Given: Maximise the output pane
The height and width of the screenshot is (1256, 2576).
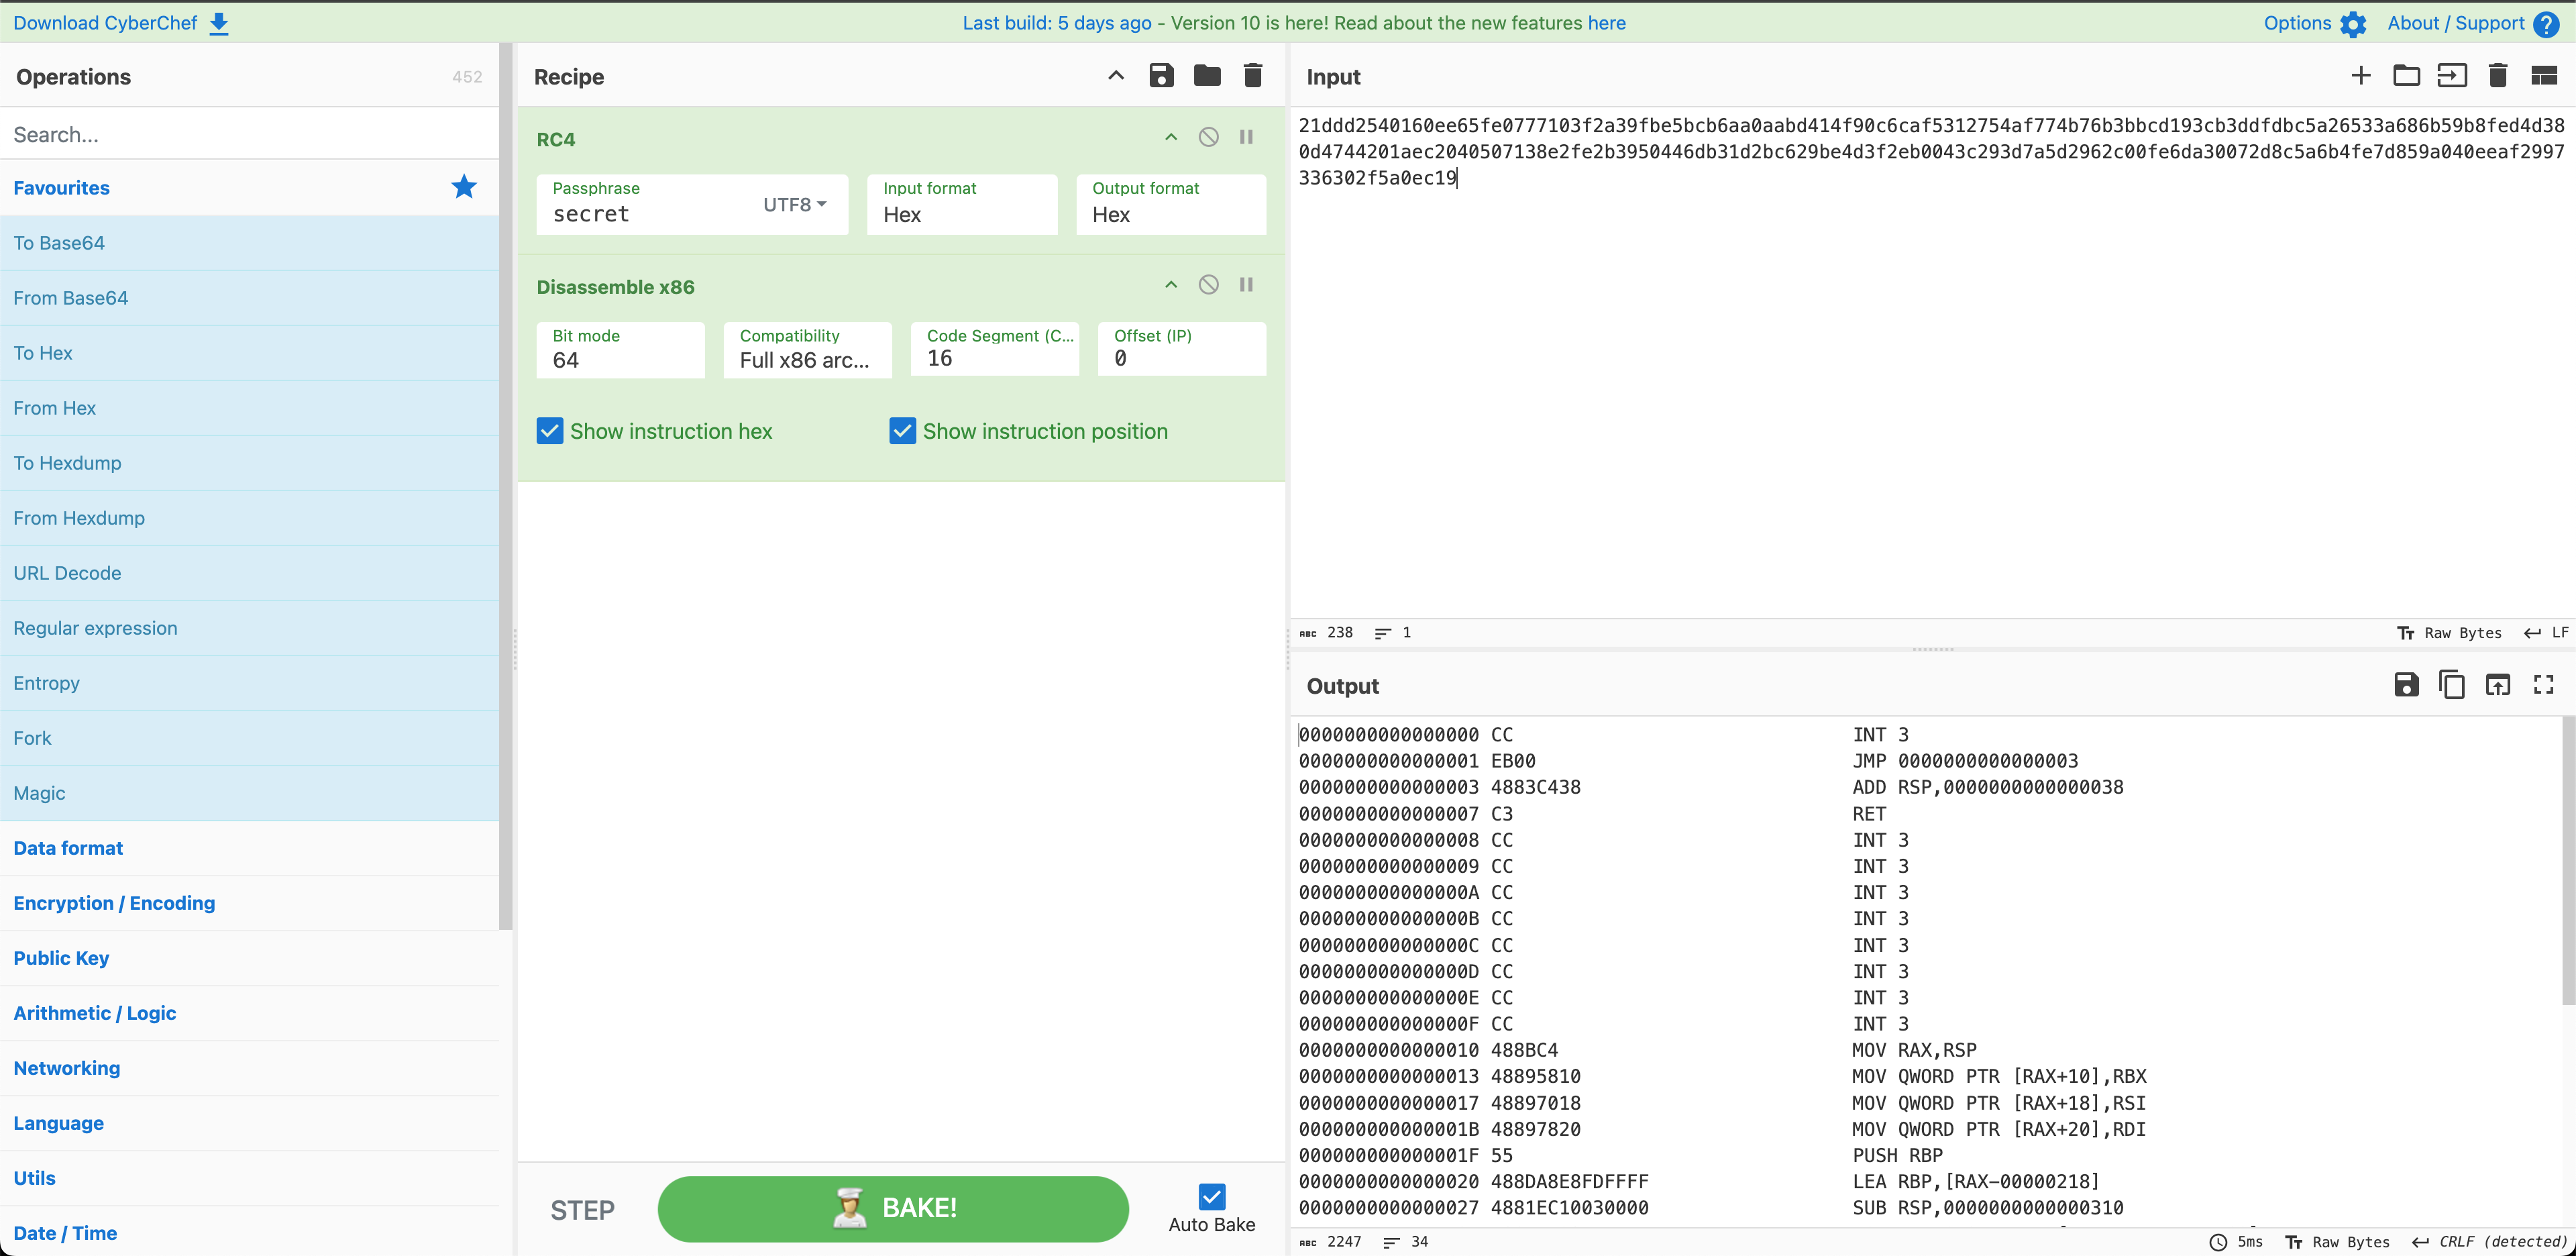Looking at the screenshot, I should click(x=2543, y=685).
